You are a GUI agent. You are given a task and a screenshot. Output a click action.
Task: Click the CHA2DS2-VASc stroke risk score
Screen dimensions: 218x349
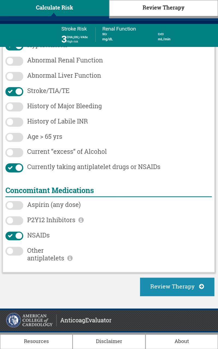pyautogui.click(x=74, y=39)
